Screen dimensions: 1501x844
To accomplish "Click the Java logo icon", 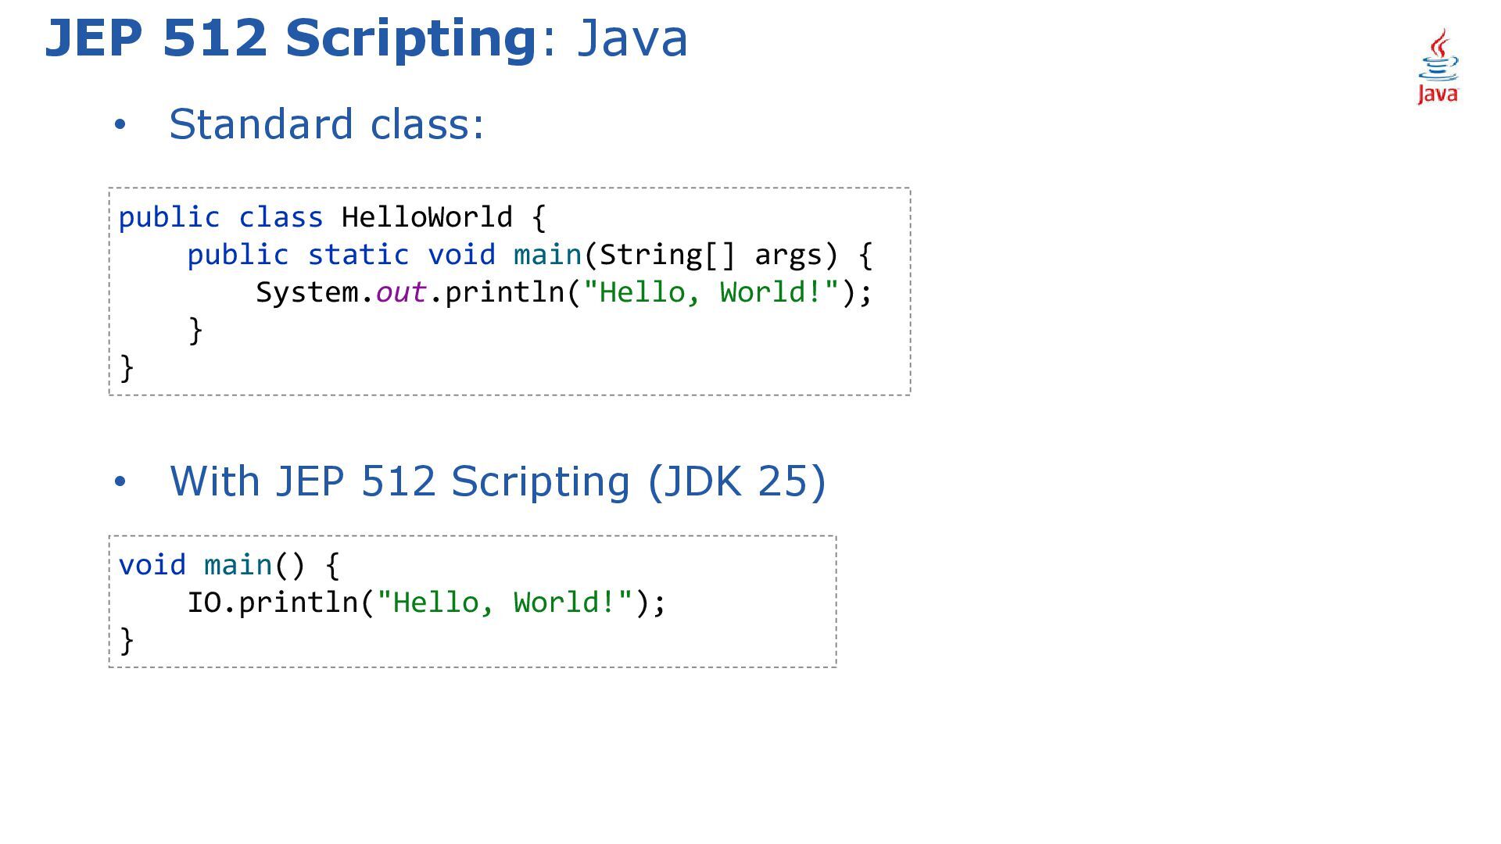I will pos(1438,67).
